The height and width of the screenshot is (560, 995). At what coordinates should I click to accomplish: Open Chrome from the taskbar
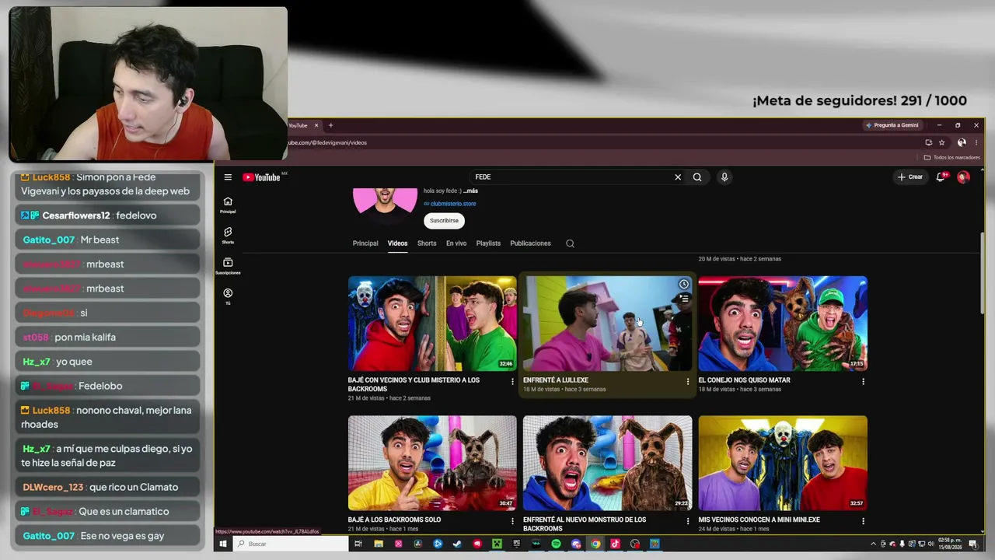[x=595, y=544]
